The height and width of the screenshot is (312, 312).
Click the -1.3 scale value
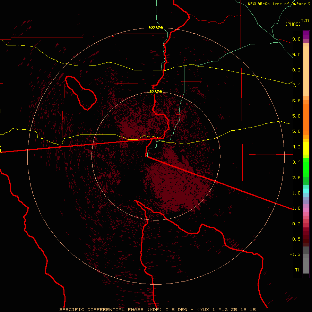tap(295, 254)
